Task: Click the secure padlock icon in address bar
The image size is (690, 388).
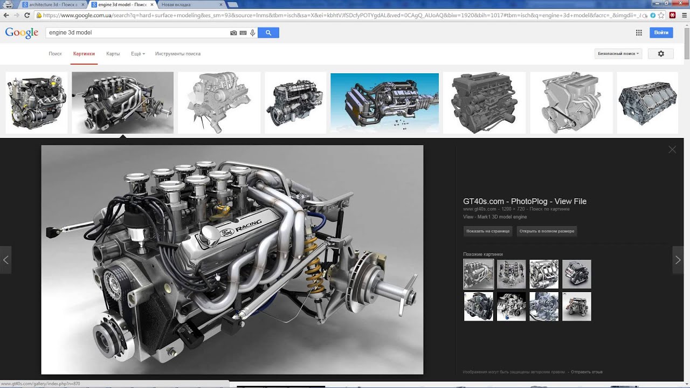Action: coord(39,15)
